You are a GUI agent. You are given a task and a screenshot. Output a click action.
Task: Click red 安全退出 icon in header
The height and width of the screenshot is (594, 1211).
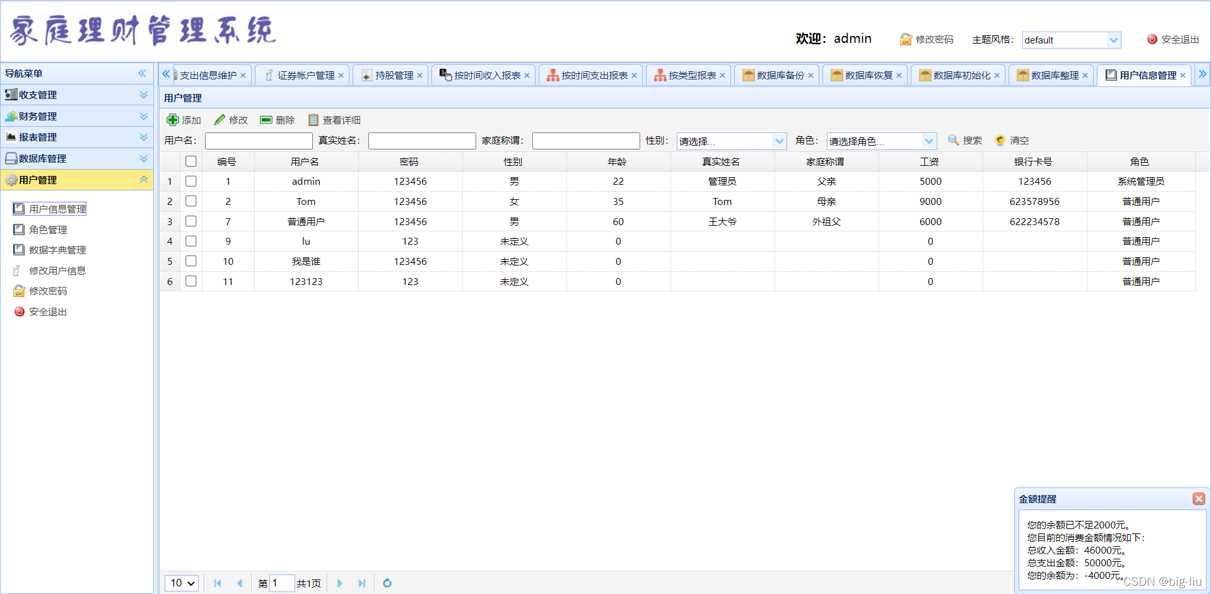[1152, 39]
